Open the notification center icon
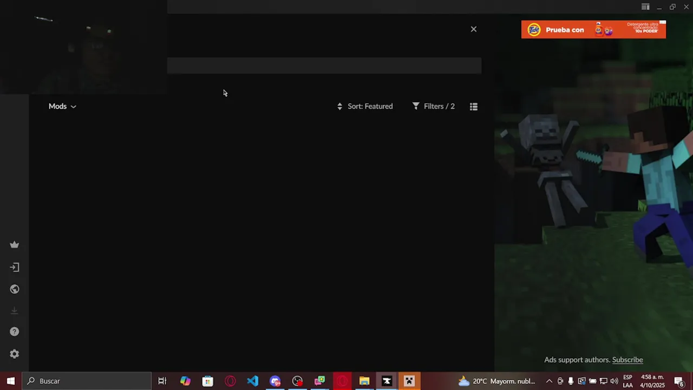The width and height of the screenshot is (693, 390). (x=679, y=381)
